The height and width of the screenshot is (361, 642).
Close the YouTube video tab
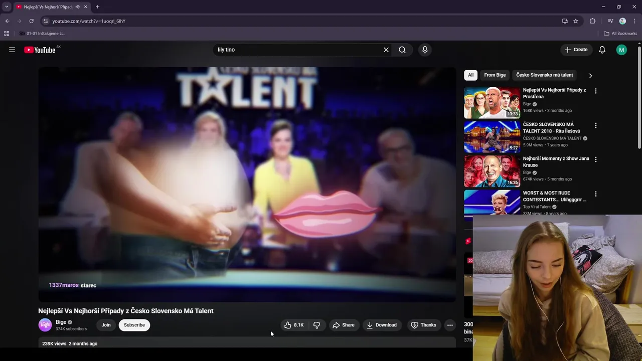86,7
